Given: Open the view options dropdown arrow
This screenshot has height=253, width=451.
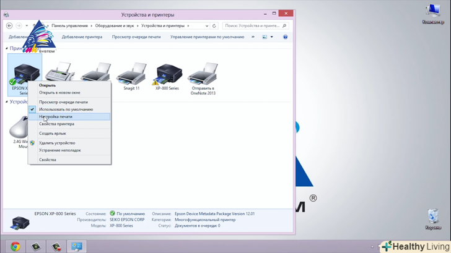Looking at the screenshot, I should (271, 36).
